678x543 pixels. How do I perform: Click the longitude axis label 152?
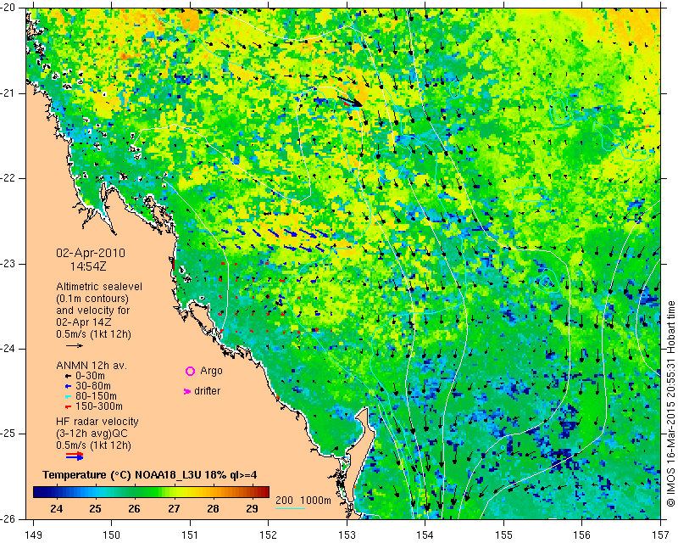pyautogui.click(x=268, y=535)
